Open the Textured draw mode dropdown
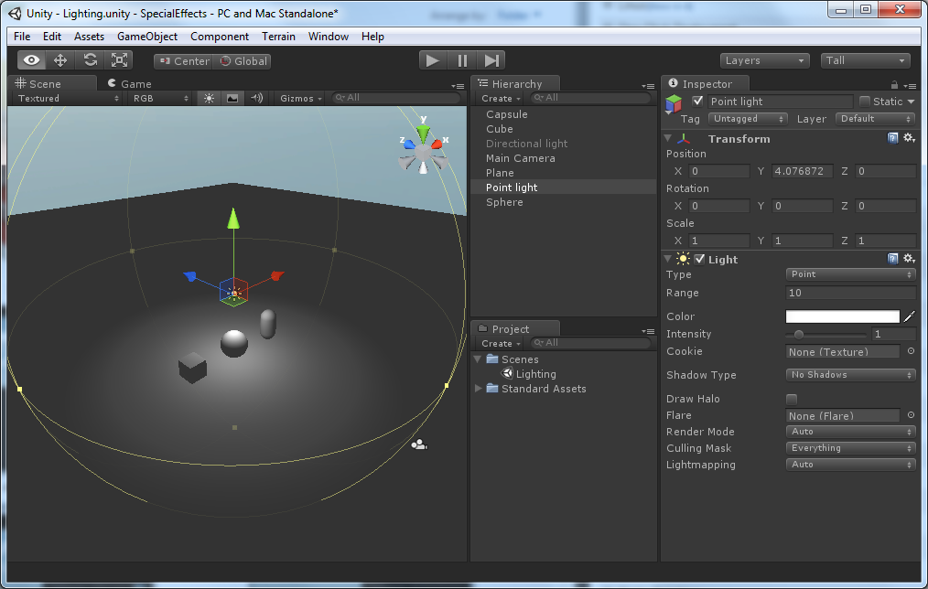Viewport: 928px width, 589px height. click(x=68, y=98)
